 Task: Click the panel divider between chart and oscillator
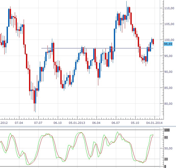[x=88, y=127]
